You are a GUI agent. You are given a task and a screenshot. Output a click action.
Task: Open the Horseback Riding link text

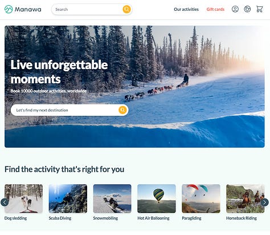tap(242, 218)
